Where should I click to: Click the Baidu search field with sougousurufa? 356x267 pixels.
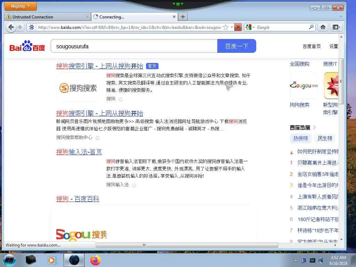click(134, 46)
